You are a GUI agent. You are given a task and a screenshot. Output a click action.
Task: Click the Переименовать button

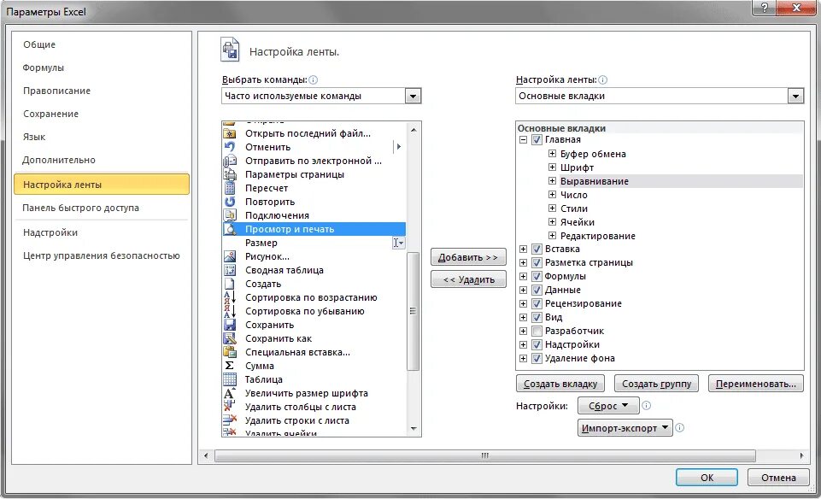coord(755,383)
